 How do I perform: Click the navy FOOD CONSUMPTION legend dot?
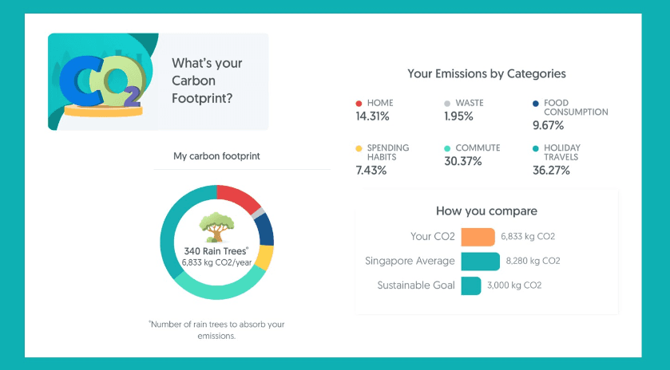pyautogui.click(x=536, y=104)
